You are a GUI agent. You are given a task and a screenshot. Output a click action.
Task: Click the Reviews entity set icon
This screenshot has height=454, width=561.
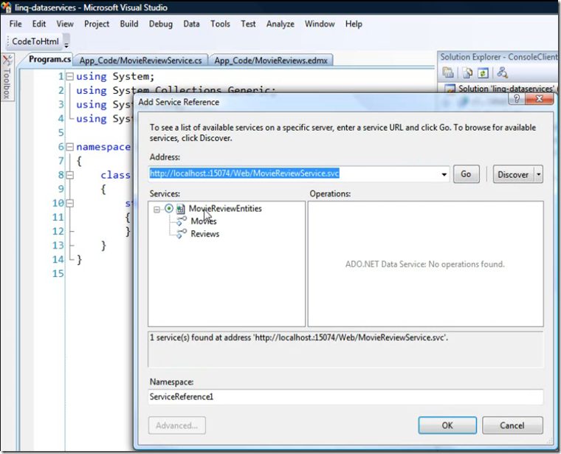(x=182, y=234)
